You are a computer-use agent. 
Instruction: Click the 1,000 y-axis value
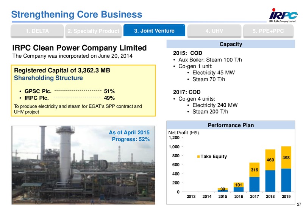point(174,147)
